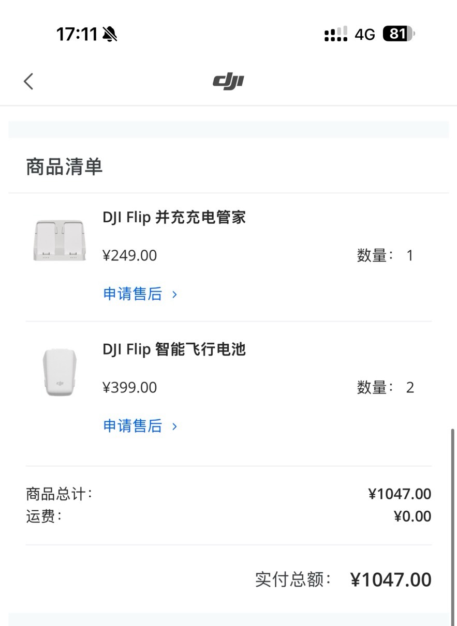Tap the ¥249.00 price of charging hub
Screen dimensions: 457x626
(x=130, y=255)
